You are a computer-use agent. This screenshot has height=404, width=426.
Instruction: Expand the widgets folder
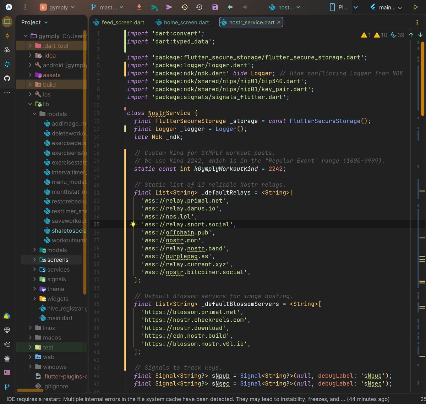[x=35, y=299]
